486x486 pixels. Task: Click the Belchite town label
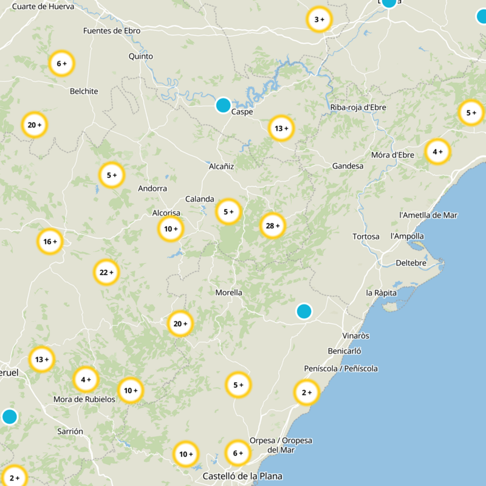tap(84, 91)
